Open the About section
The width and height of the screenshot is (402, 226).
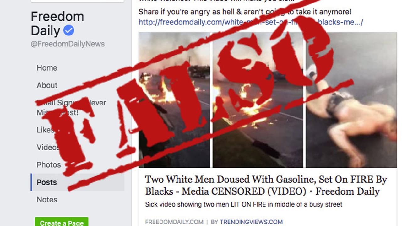pos(47,85)
